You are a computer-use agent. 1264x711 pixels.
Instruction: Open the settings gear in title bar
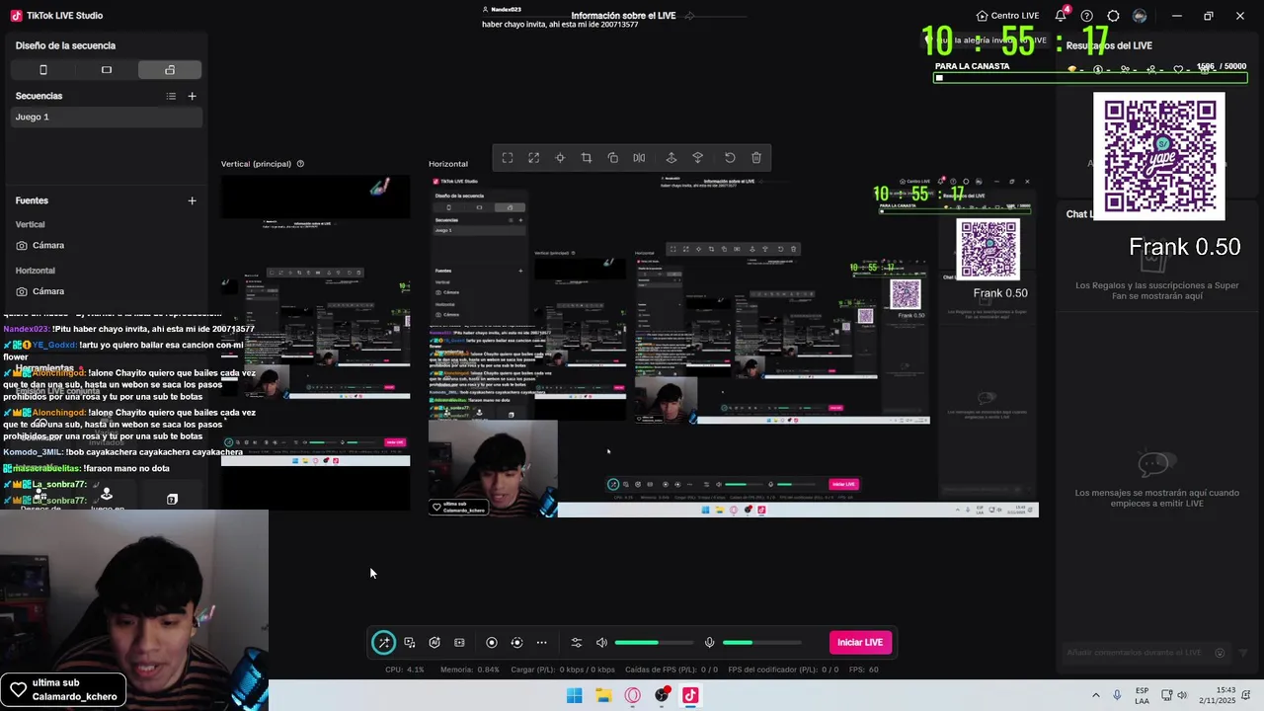[x=1113, y=16]
